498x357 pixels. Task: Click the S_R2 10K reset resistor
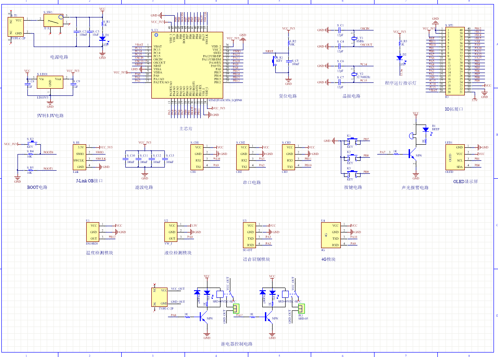pos(289,43)
